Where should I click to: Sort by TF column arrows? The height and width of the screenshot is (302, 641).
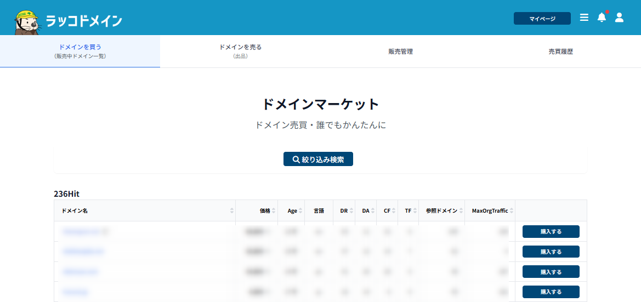(415, 211)
